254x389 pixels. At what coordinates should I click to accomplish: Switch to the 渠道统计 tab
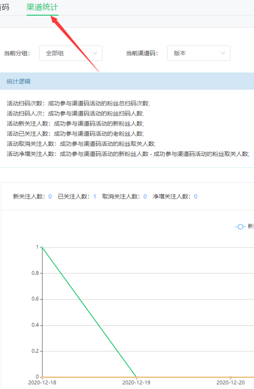point(42,7)
